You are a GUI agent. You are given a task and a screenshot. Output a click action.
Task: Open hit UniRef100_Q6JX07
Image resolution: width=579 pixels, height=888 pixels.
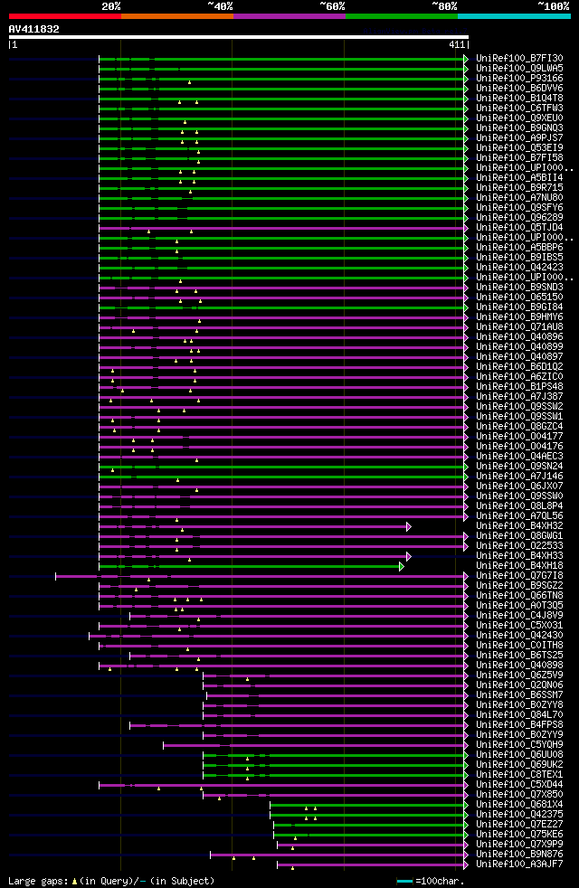coord(519,487)
